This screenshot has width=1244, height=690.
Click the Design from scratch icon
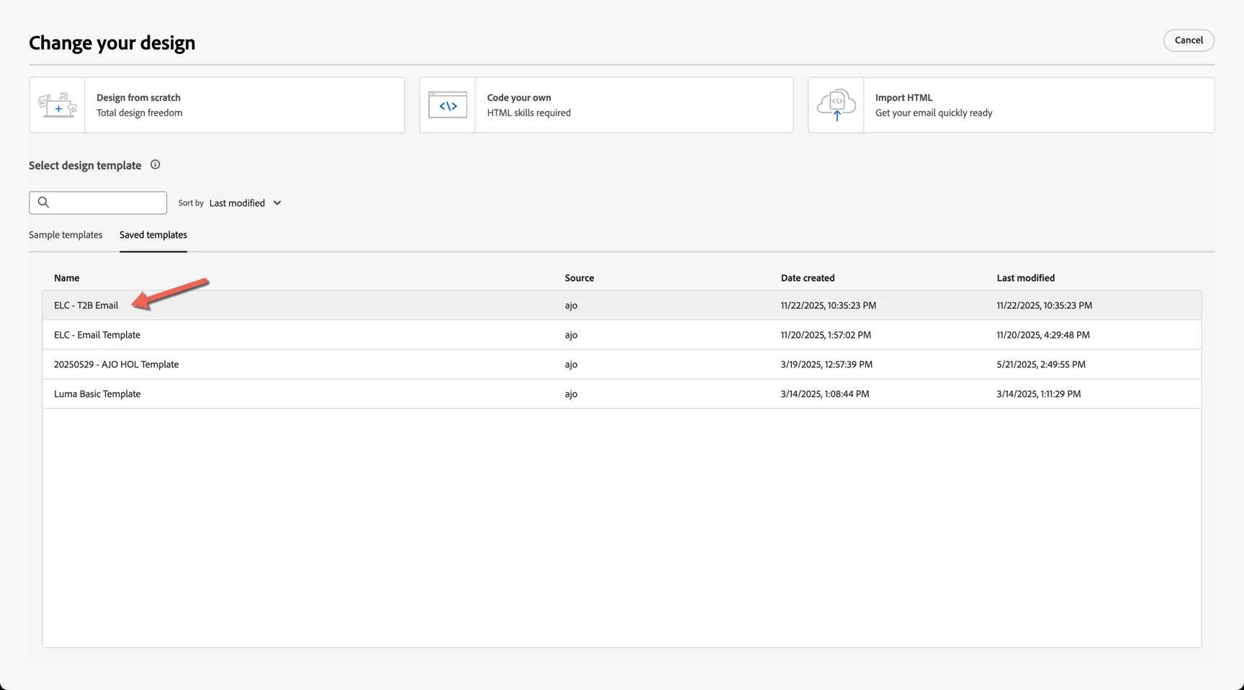click(x=57, y=105)
